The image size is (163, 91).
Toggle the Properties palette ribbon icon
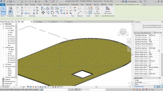10,13
